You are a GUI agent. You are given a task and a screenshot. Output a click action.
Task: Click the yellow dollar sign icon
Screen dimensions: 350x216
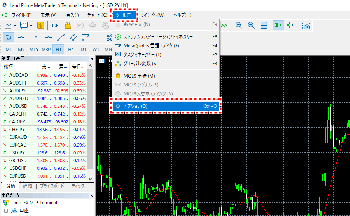pos(40,25)
